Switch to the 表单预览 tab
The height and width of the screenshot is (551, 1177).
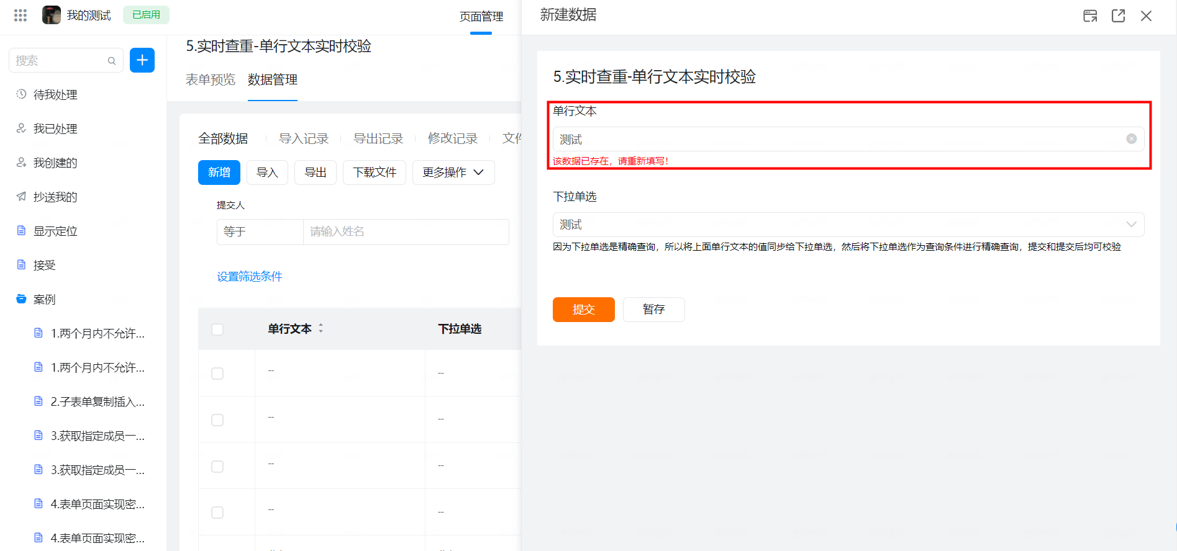(x=211, y=79)
